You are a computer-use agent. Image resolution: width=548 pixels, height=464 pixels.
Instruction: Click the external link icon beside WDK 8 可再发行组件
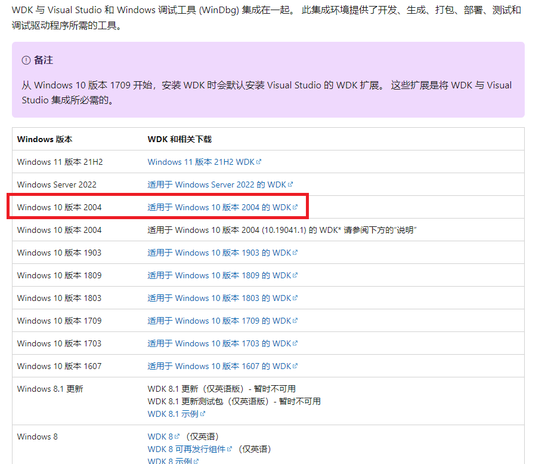230,448
